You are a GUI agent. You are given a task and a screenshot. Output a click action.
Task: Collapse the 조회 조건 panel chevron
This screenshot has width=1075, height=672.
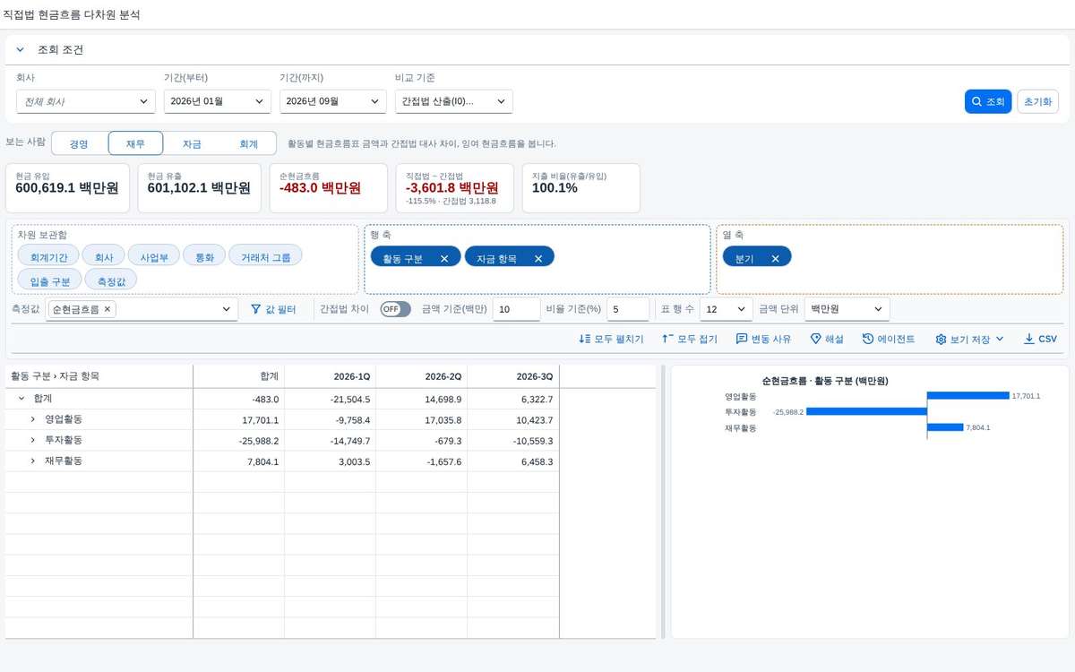tap(21, 50)
